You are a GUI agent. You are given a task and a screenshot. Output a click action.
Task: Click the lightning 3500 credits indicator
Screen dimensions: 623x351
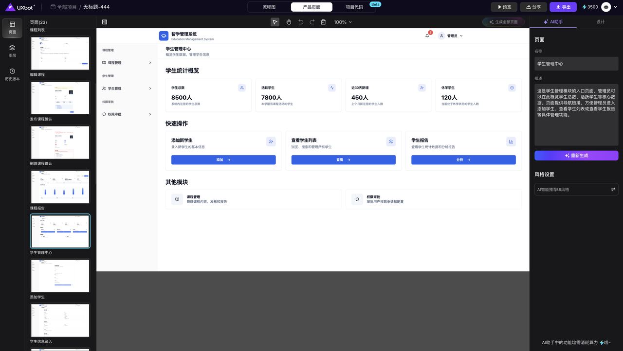coord(590,7)
